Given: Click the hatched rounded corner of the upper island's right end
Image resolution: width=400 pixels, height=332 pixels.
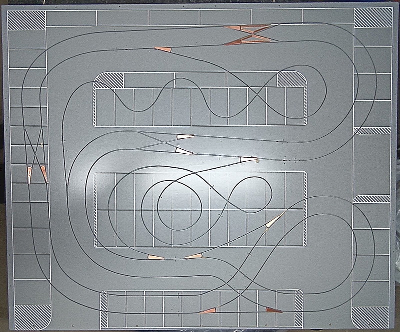Looking at the screenshot, I should coord(291,79).
